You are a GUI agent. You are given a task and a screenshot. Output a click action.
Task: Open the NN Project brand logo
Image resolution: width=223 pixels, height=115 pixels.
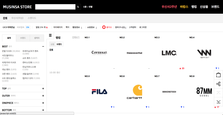pyautogui.click(x=204, y=54)
